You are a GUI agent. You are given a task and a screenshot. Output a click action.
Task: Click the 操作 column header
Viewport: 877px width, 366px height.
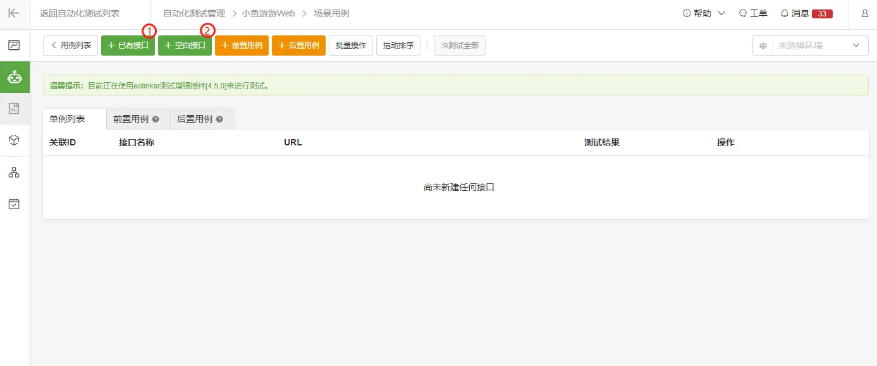726,142
